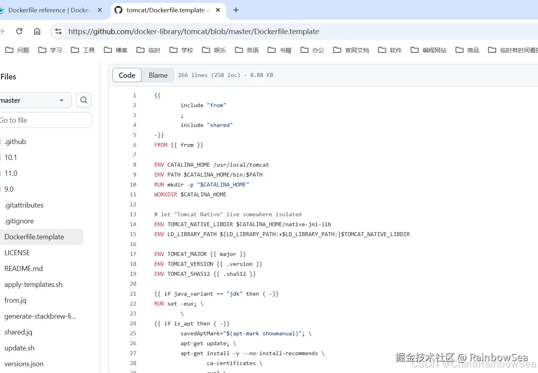The image size is (538, 373).
Task: Open the shared.jq file
Action: [x=18, y=332]
